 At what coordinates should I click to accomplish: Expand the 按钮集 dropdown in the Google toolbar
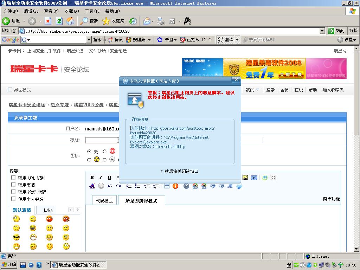[149, 40]
